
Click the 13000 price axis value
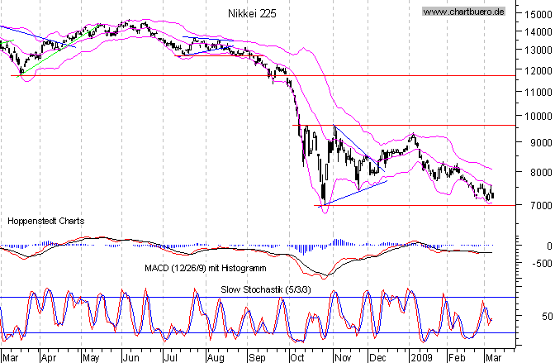click(x=538, y=50)
